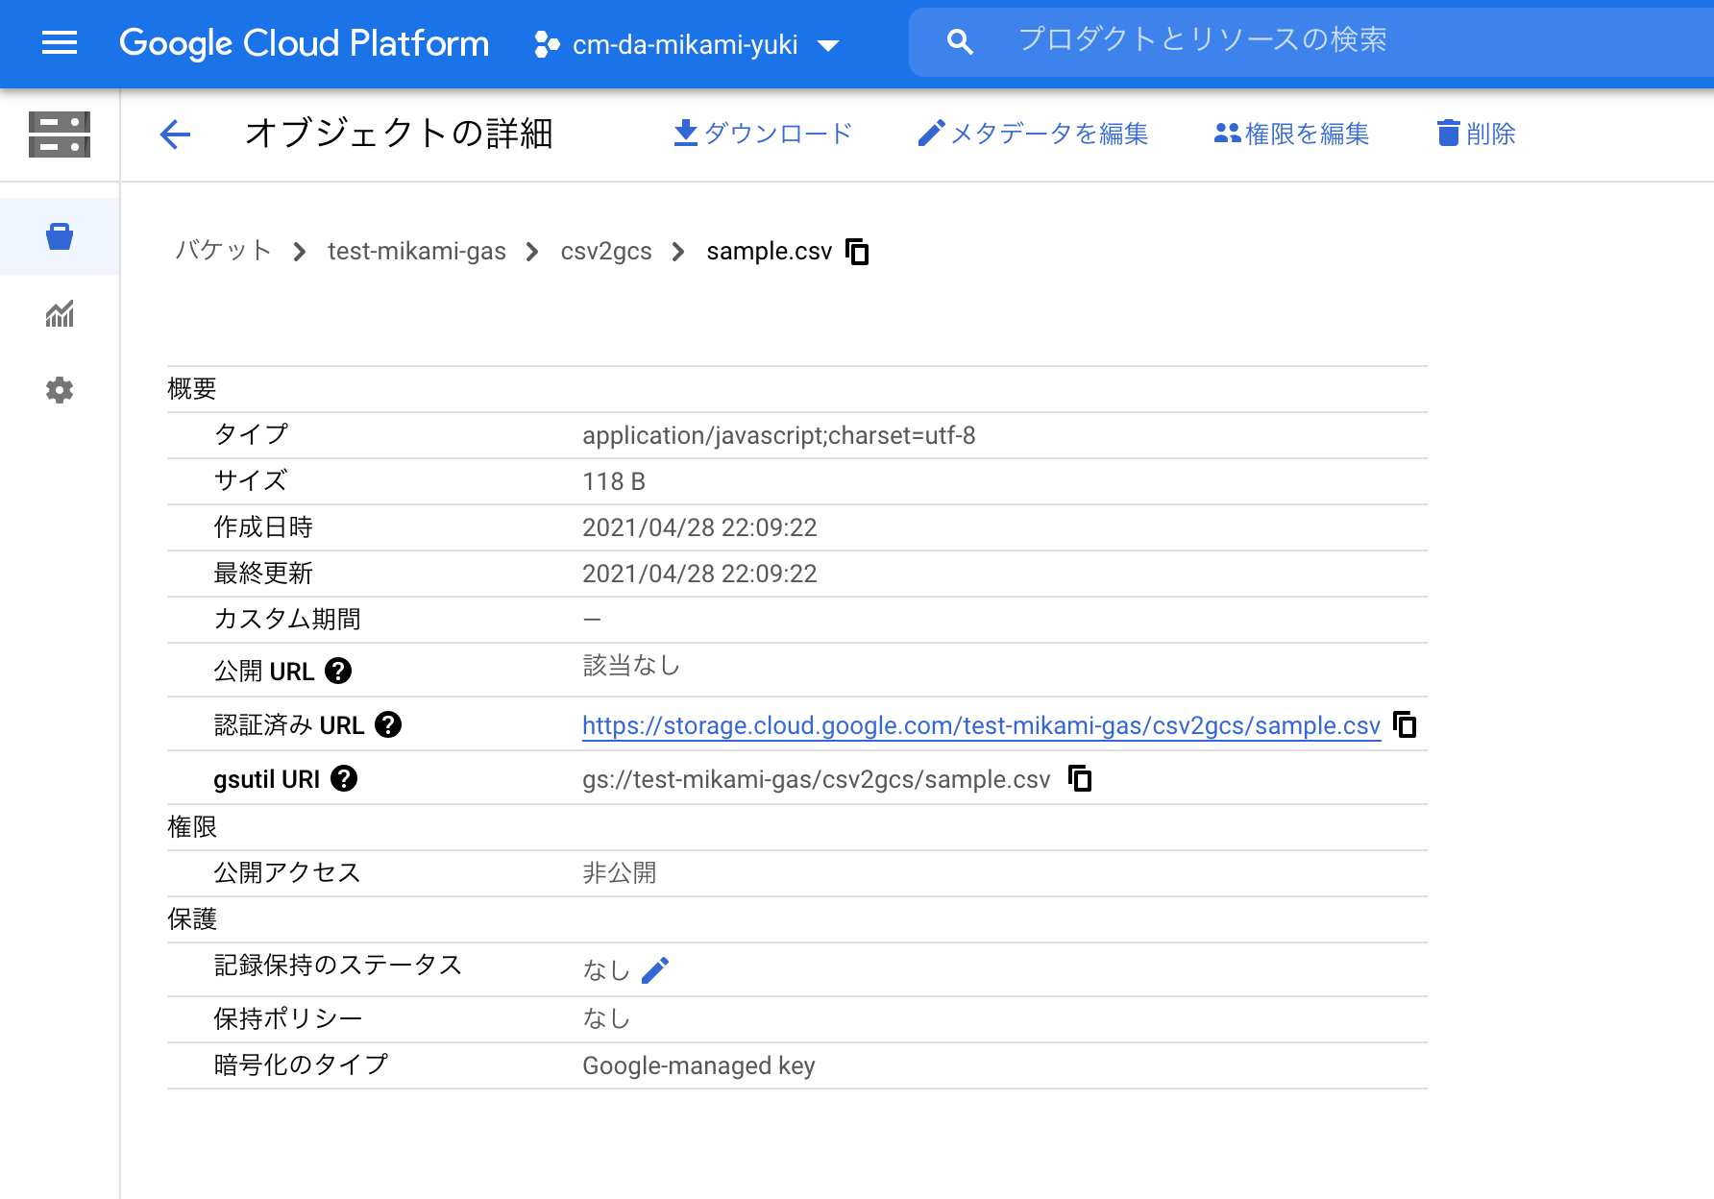This screenshot has width=1714, height=1199.
Task: Navigate to the test-mikami-gas breadcrumb
Action: tap(416, 251)
